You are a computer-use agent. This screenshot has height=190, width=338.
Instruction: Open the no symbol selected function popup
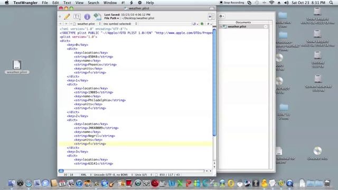pyautogui.click(x=120, y=24)
